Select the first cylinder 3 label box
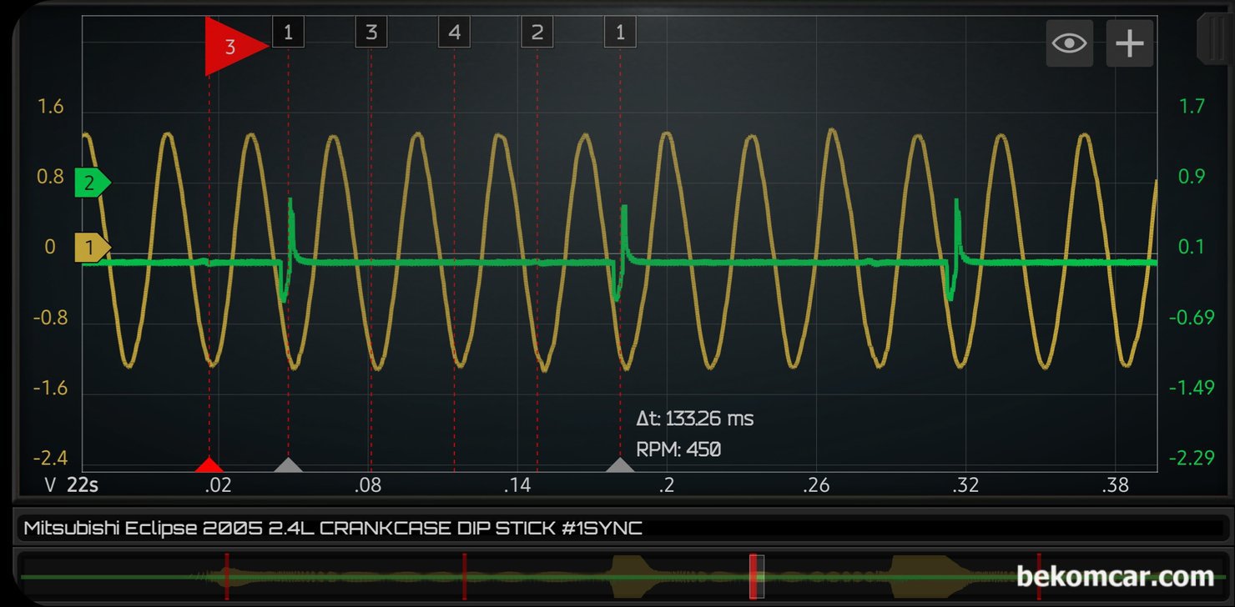Image resolution: width=1235 pixels, height=607 pixels. coord(371,33)
